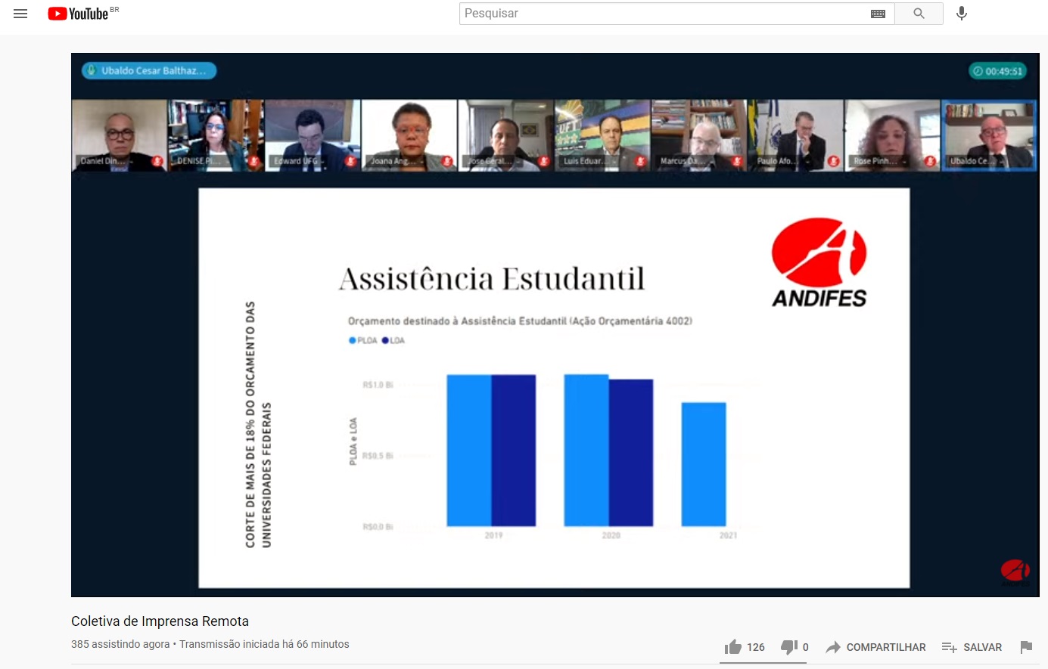The height and width of the screenshot is (669, 1048).
Task: Type in the Pesquisar search field
Action: 662,14
